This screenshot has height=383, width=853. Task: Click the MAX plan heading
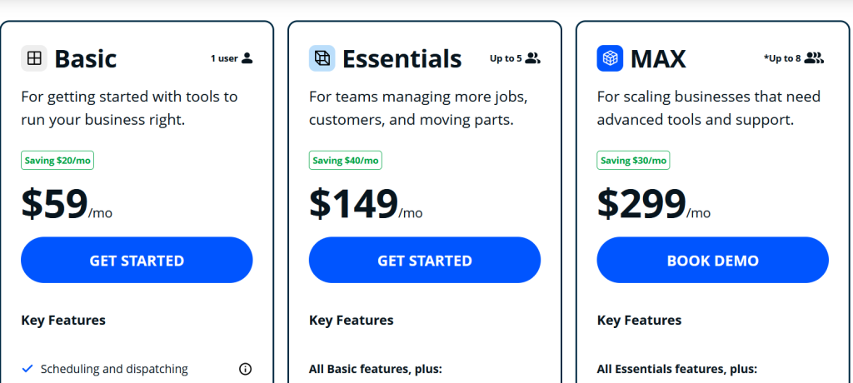658,59
